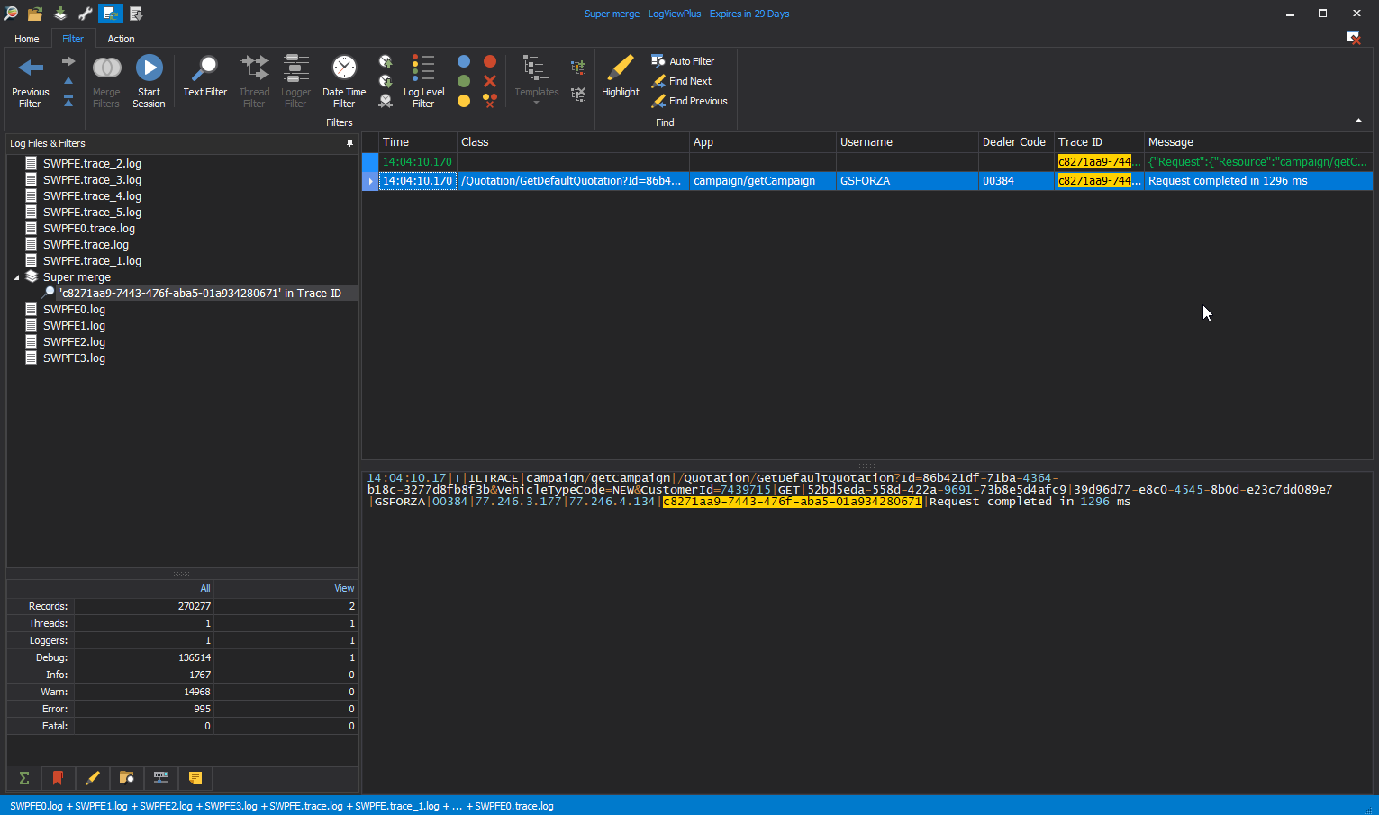The image size is (1379, 815).
Task: Click the green sigma statistics icon
Action: (24, 778)
